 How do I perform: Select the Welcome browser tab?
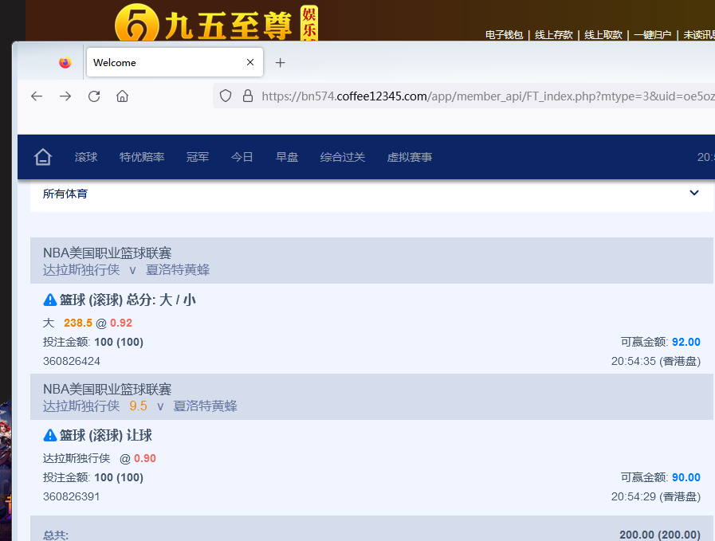(x=175, y=62)
